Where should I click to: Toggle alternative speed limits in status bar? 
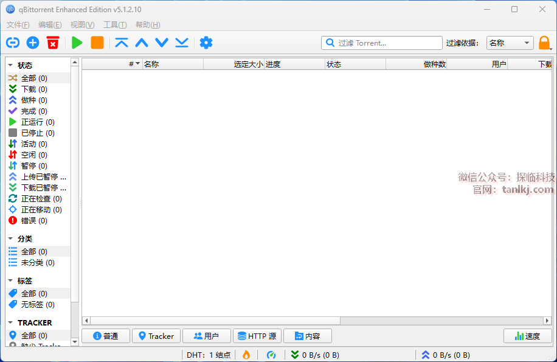coord(271,355)
